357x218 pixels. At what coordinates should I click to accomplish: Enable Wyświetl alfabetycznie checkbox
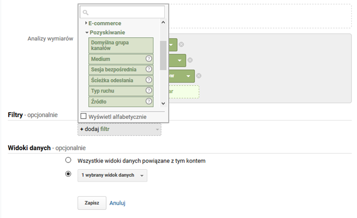point(84,116)
